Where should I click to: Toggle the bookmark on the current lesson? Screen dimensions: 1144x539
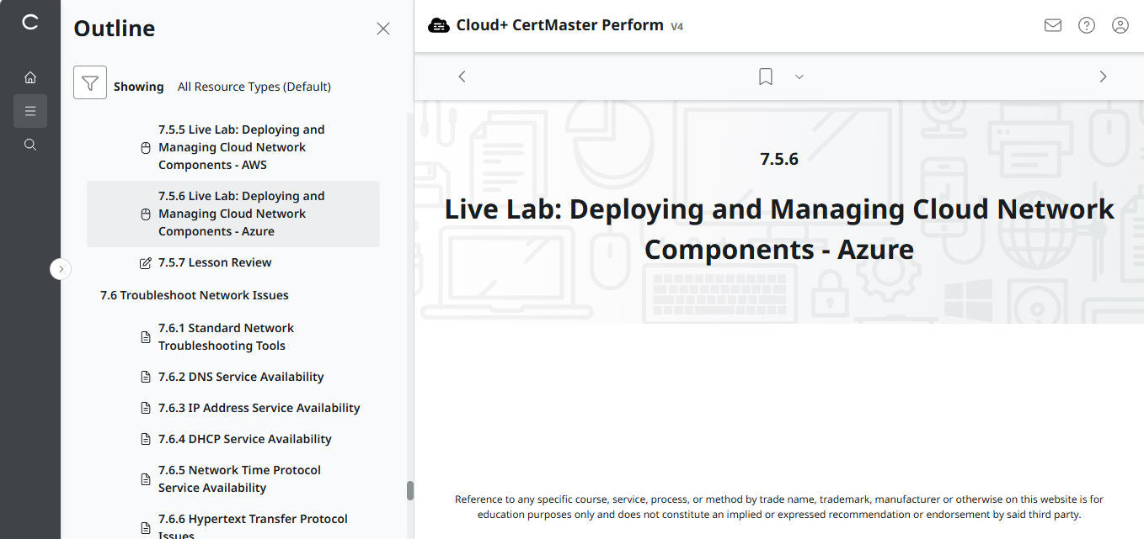click(765, 77)
